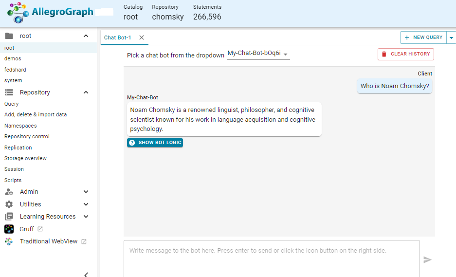Open the Namespaces menu item
The width and height of the screenshot is (456, 277).
20,126
